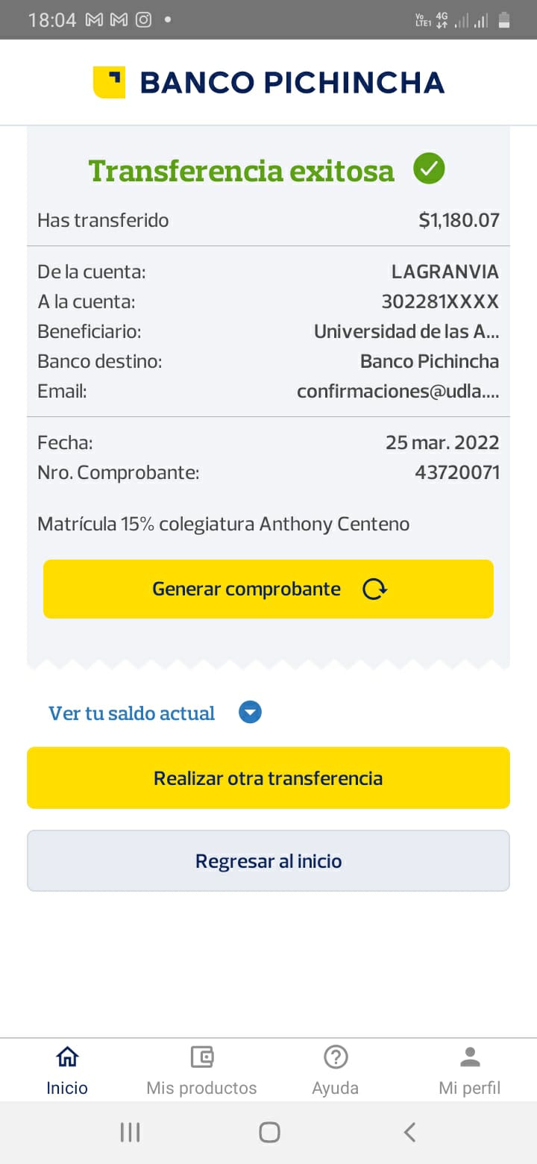Tap the Ayuda question mark icon

point(336,1057)
